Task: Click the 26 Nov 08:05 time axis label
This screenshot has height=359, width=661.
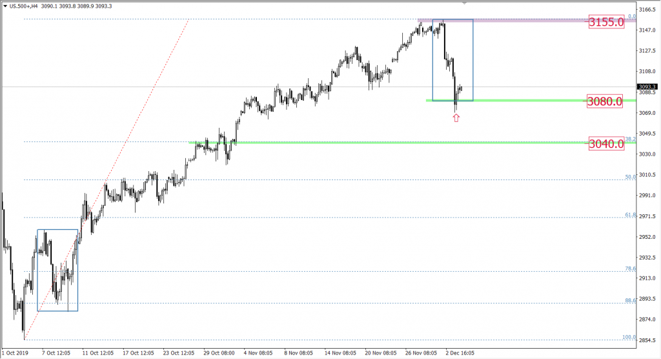Action: click(422, 353)
